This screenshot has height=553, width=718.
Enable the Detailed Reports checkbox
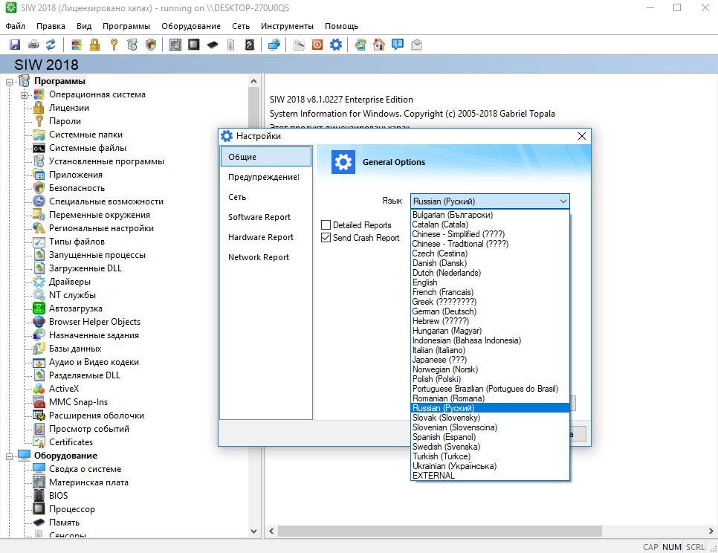click(326, 224)
